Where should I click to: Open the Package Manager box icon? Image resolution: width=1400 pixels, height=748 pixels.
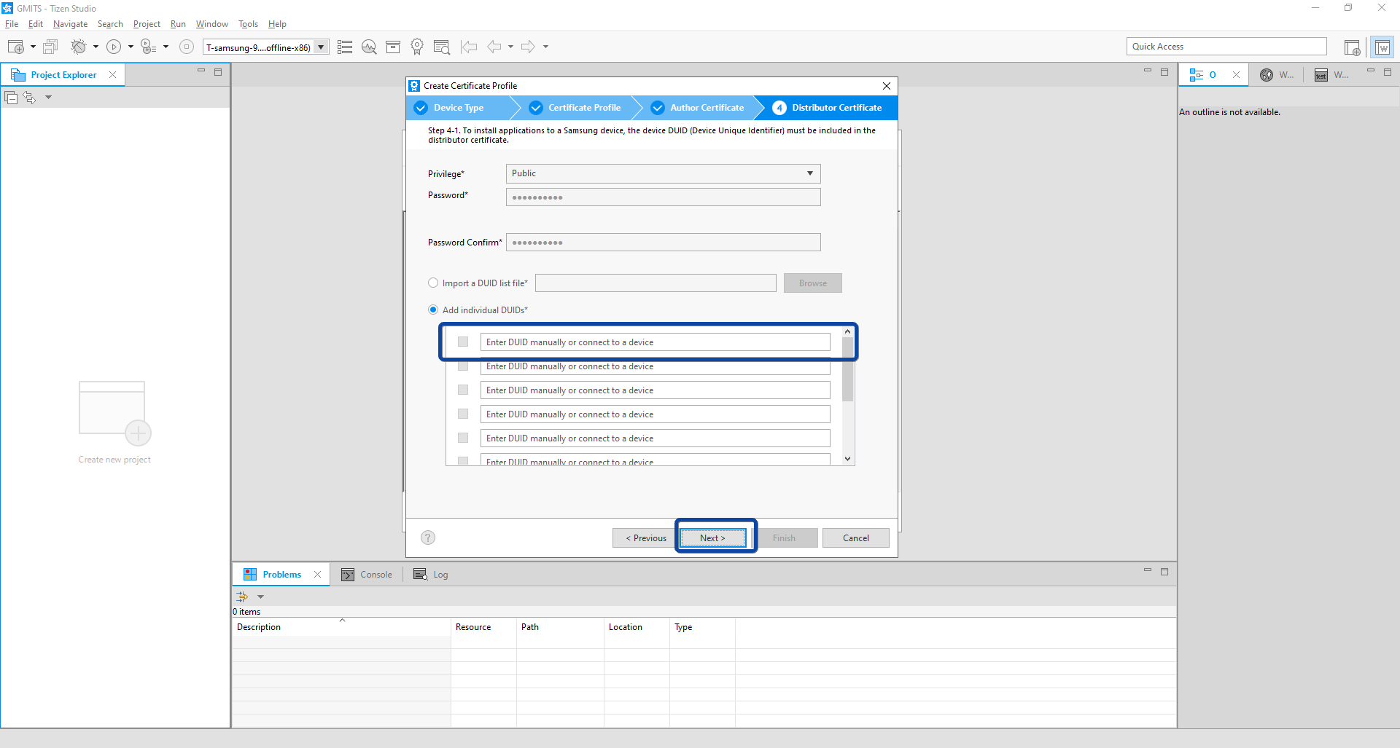[x=393, y=47]
